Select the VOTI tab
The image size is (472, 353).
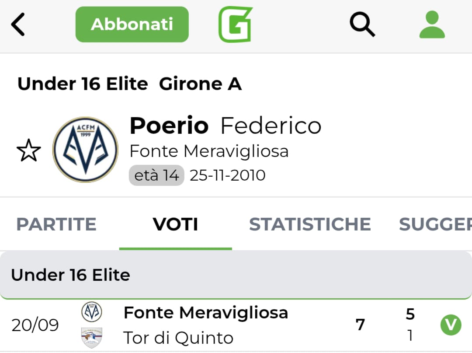(176, 224)
